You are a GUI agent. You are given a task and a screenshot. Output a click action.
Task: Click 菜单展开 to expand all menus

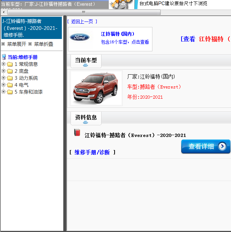coord(17,44)
